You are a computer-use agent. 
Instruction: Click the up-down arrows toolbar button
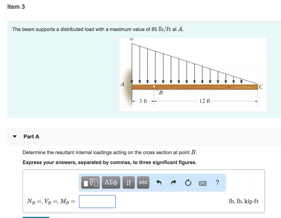point(128,183)
